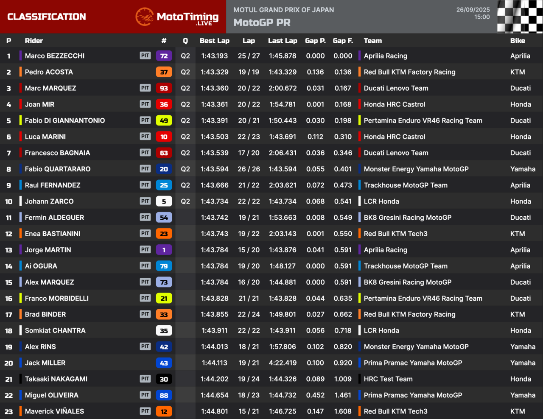Image resolution: width=543 pixels, height=419 pixels.
Task: Click best lap 1:43.855 of Binder
Action: [215, 314]
